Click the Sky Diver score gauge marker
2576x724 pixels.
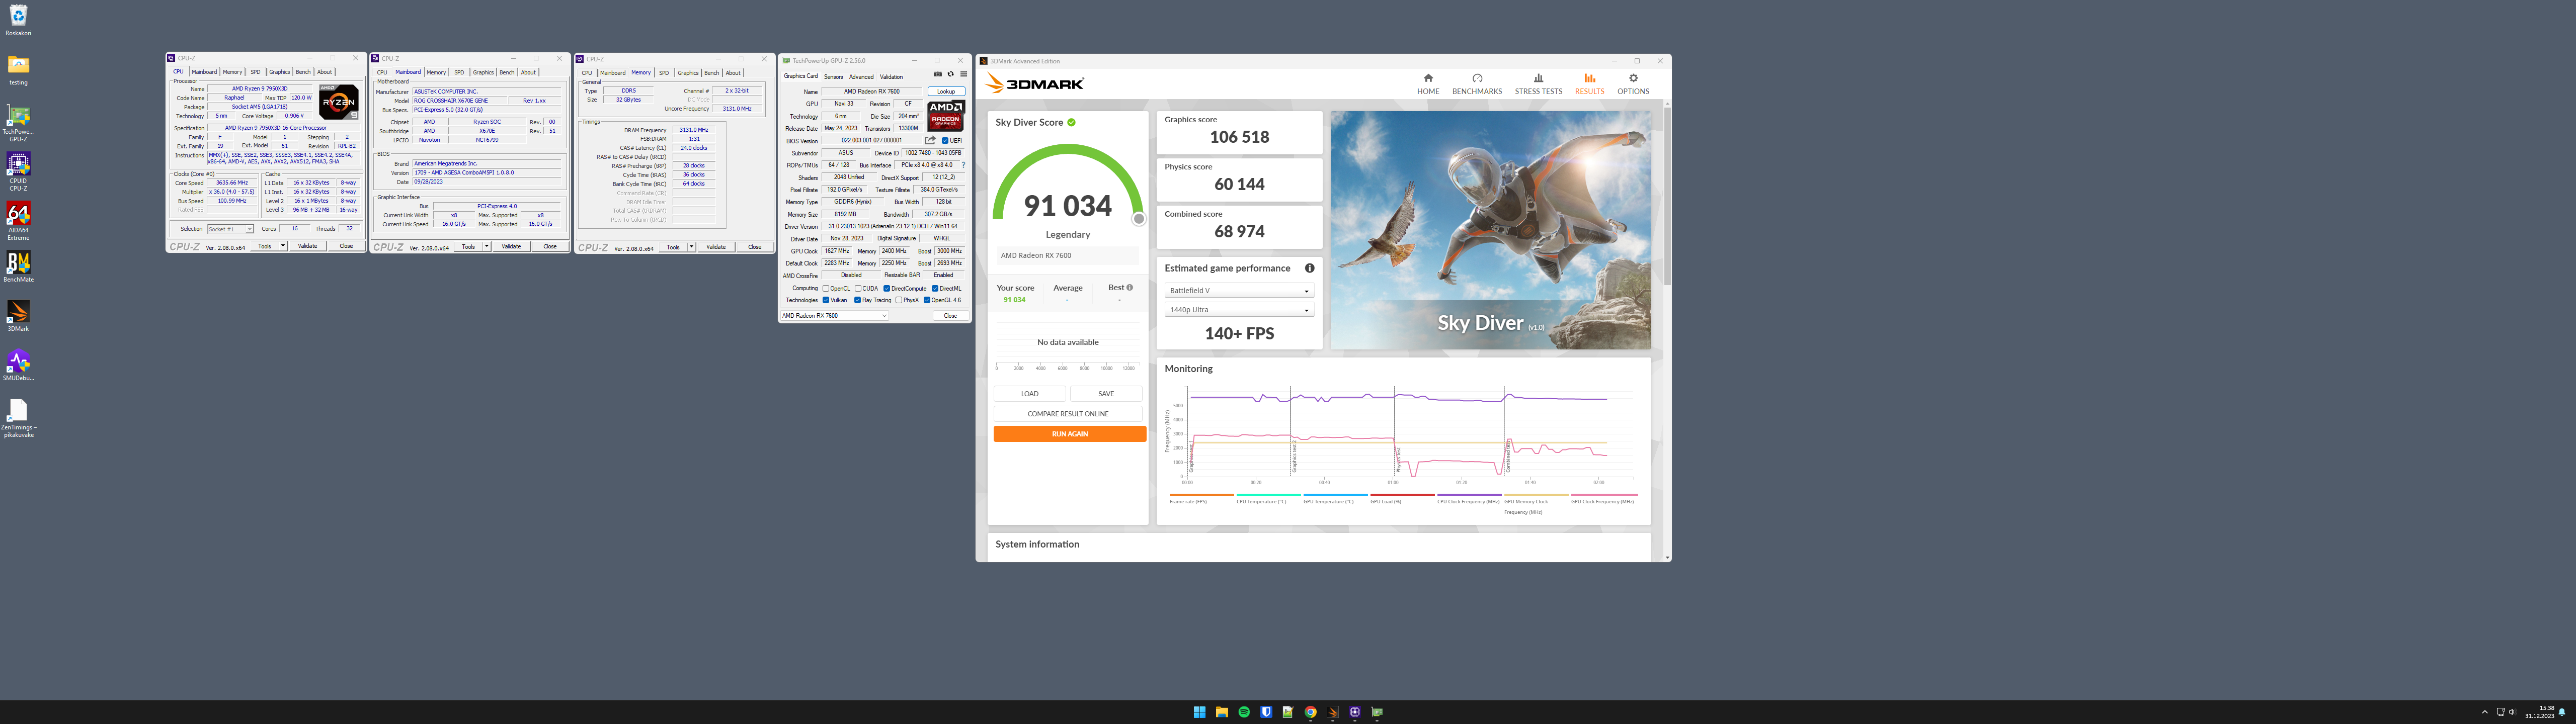pyautogui.click(x=1139, y=219)
